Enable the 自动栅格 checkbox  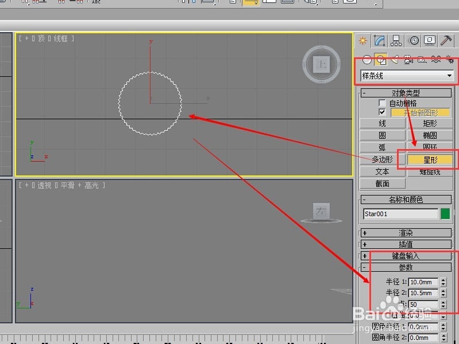[x=382, y=103]
